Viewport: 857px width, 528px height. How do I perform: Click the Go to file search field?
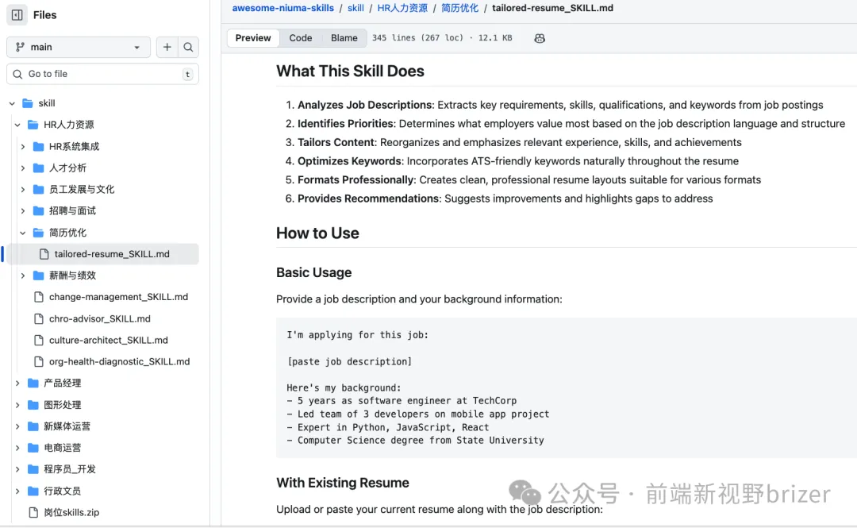pos(102,74)
